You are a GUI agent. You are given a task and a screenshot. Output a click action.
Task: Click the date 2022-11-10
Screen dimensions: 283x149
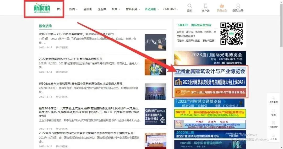pos(45,146)
